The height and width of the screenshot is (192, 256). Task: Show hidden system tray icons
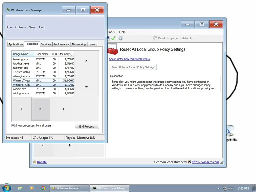[218, 188]
